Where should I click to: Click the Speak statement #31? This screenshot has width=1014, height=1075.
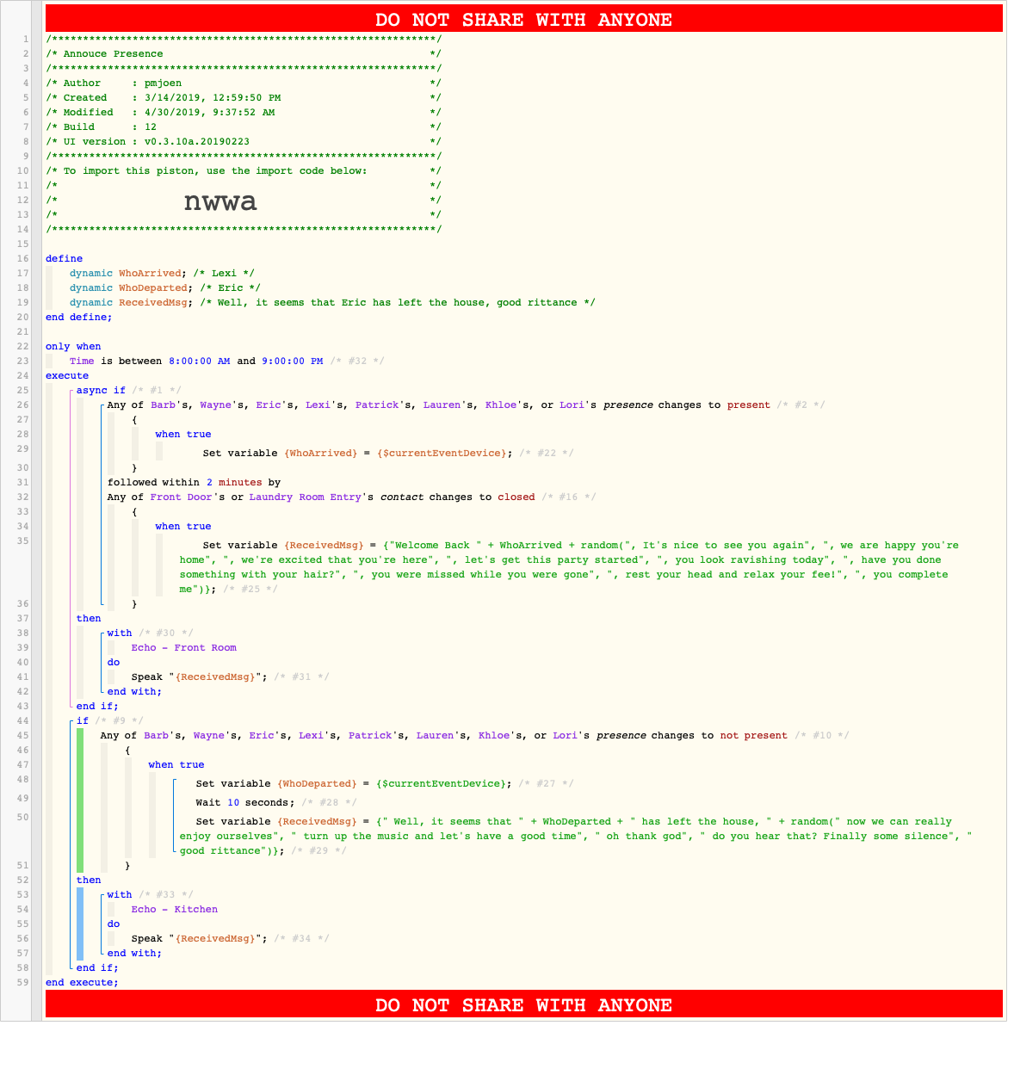tap(230, 677)
